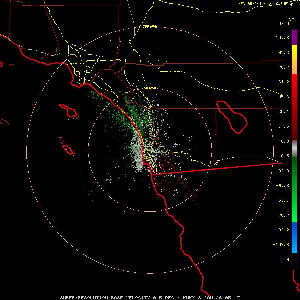Viewport: 300px width, 300px height.
Task: Click the 100 NMI range ring label
Action: [150, 26]
